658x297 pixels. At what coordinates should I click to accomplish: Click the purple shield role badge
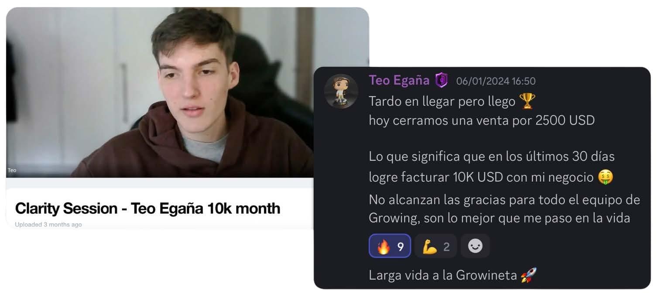(x=442, y=80)
